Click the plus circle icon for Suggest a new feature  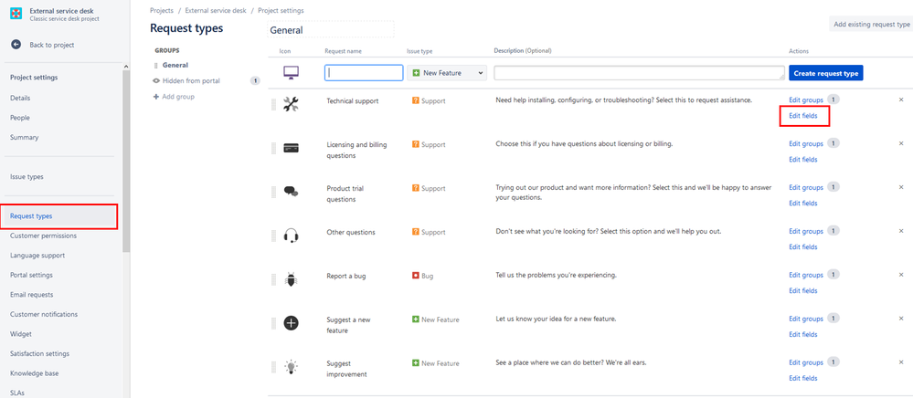(x=292, y=322)
